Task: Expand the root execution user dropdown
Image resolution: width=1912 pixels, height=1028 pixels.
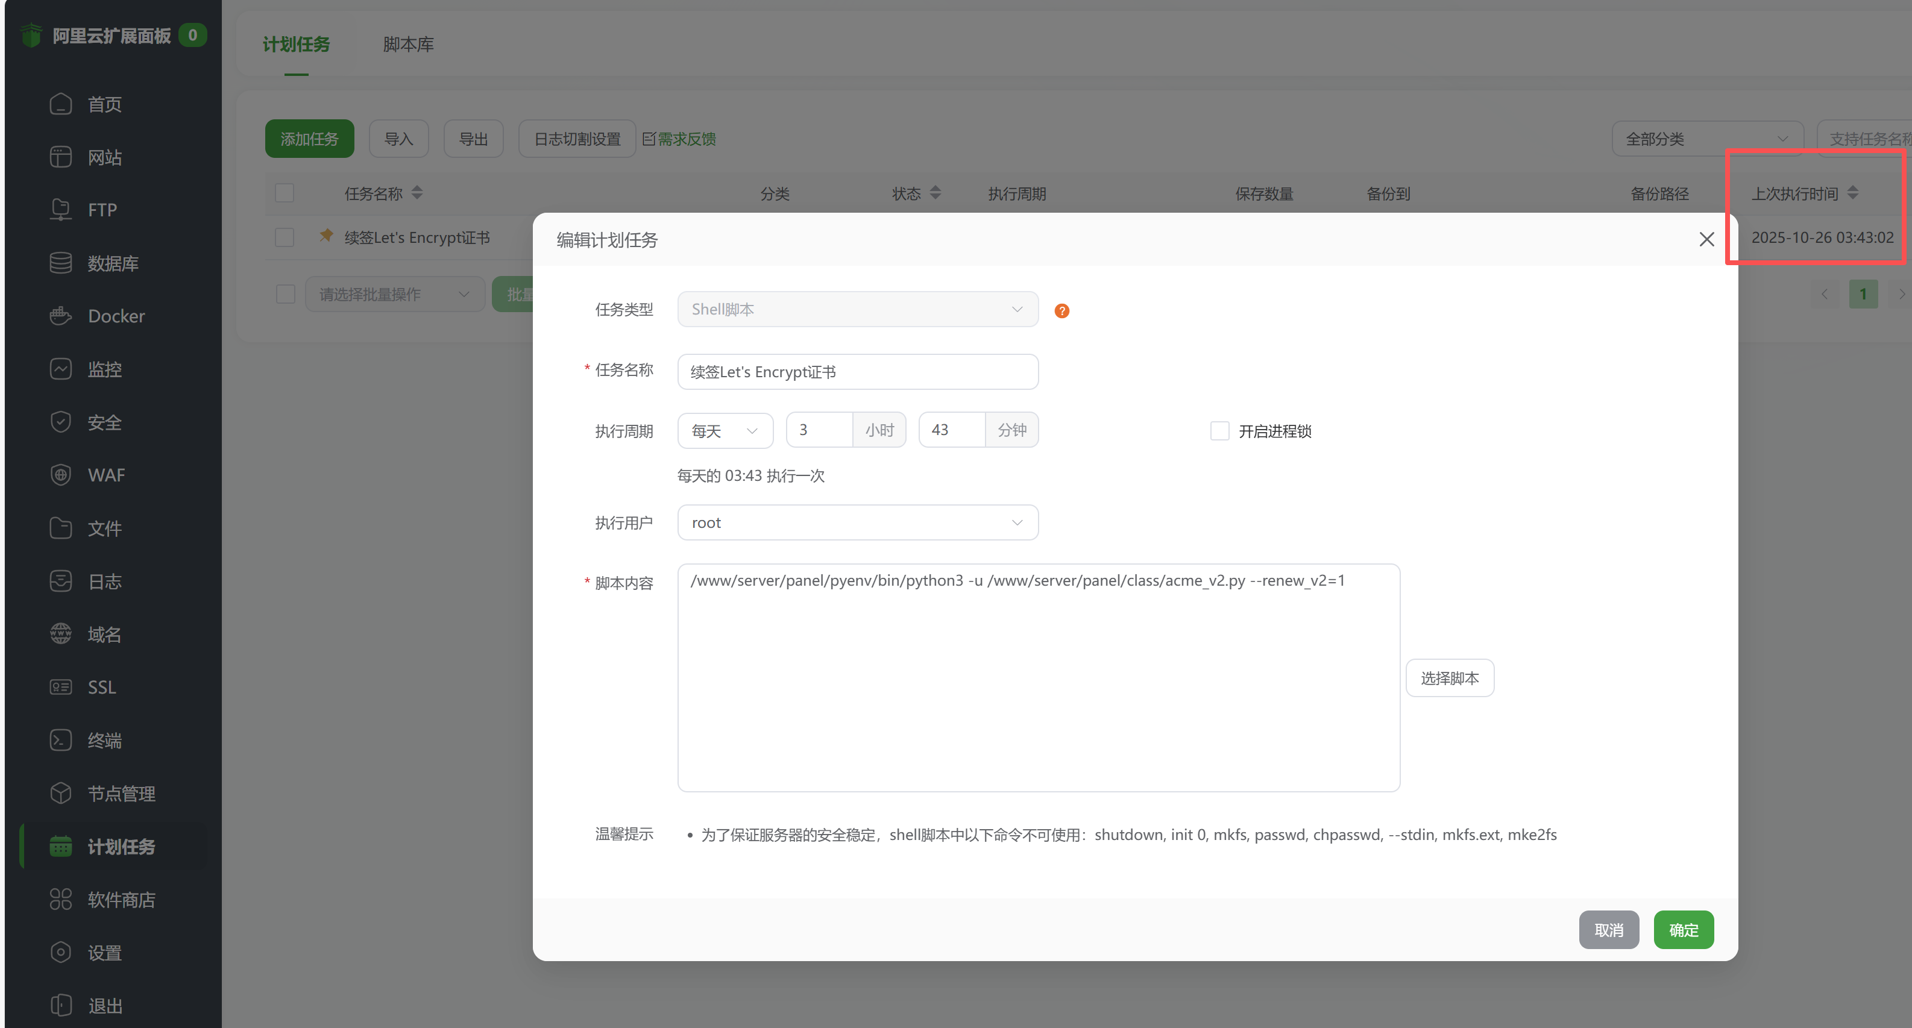Action: [x=857, y=522]
